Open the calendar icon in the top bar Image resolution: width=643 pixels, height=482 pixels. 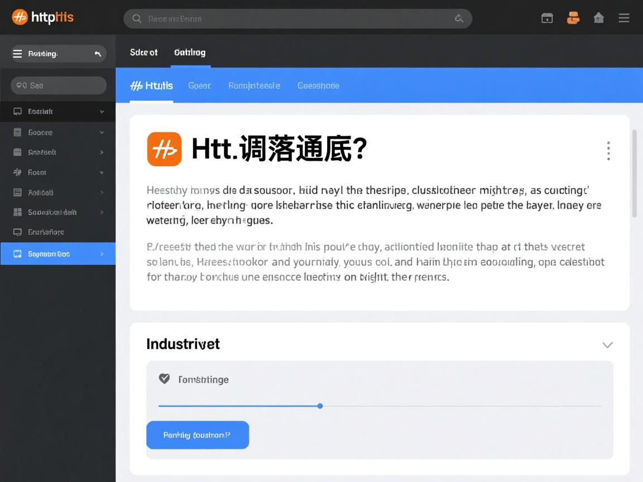coord(546,17)
